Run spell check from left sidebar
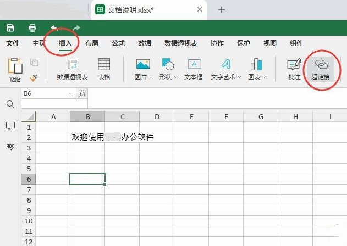347x246 pixels. (x=10, y=147)
